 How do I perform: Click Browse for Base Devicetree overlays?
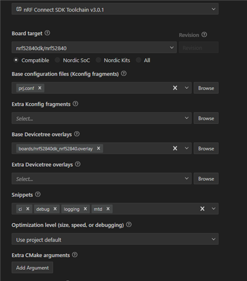click(x=206, y=149)
